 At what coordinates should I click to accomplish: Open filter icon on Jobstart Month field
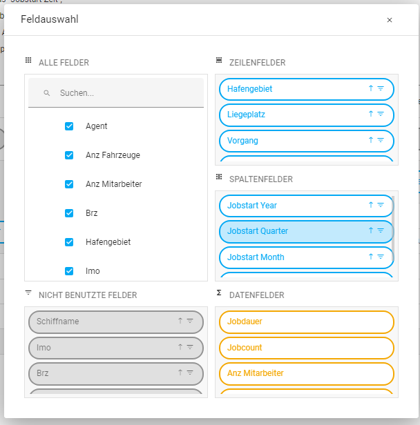[381, 257]
